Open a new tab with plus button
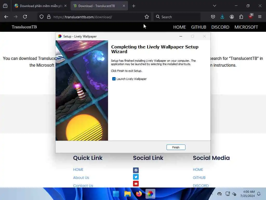This screenshot has width=266, height=200. 134,6
